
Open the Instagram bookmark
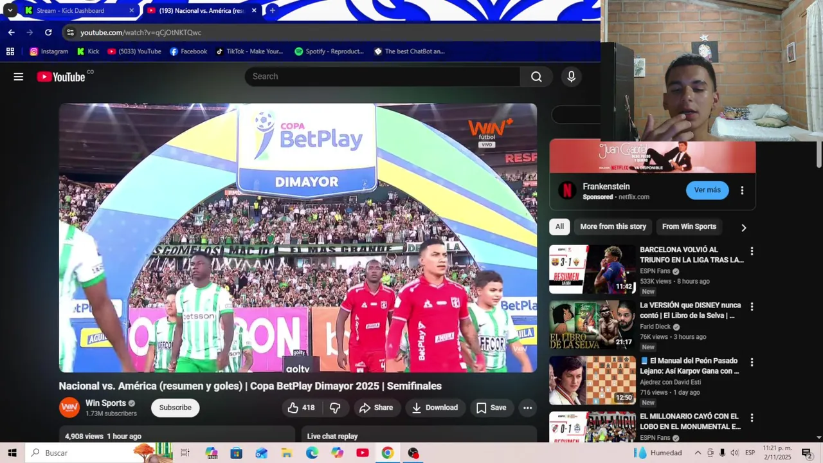pyautogui.click(x=48, y=51)
